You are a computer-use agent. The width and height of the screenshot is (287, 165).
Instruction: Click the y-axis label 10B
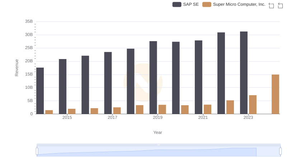[x=29, y=87]
